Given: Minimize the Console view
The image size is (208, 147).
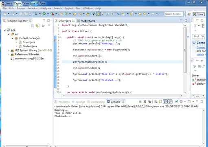Looking at the screenshot, I should [197, 101].
